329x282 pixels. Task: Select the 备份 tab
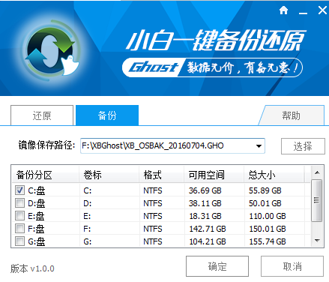click(x=107, y=115)
